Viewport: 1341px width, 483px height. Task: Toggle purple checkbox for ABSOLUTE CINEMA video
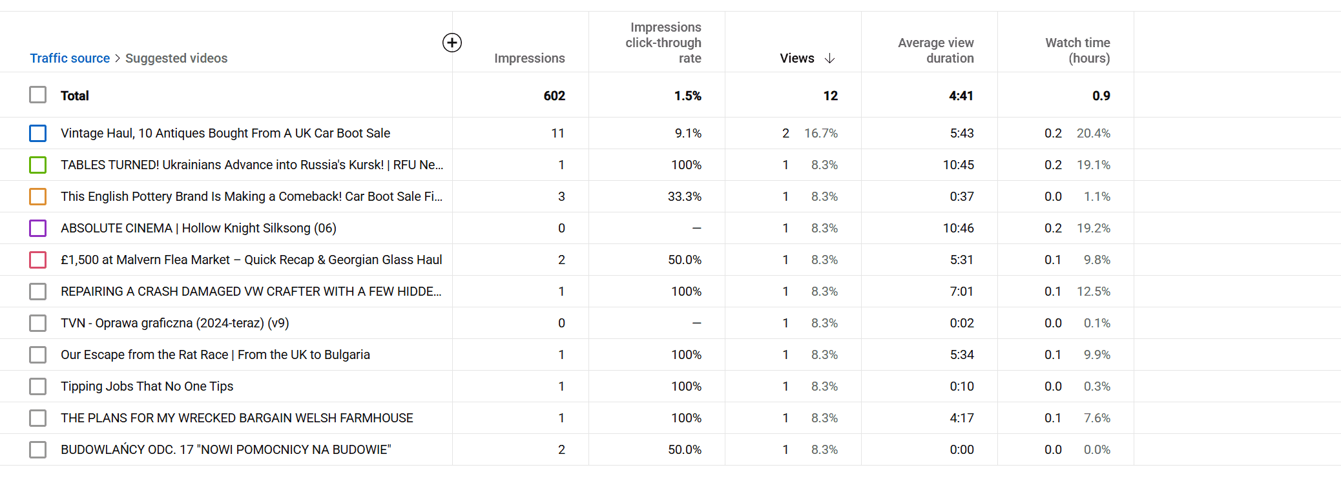(38, 229)
